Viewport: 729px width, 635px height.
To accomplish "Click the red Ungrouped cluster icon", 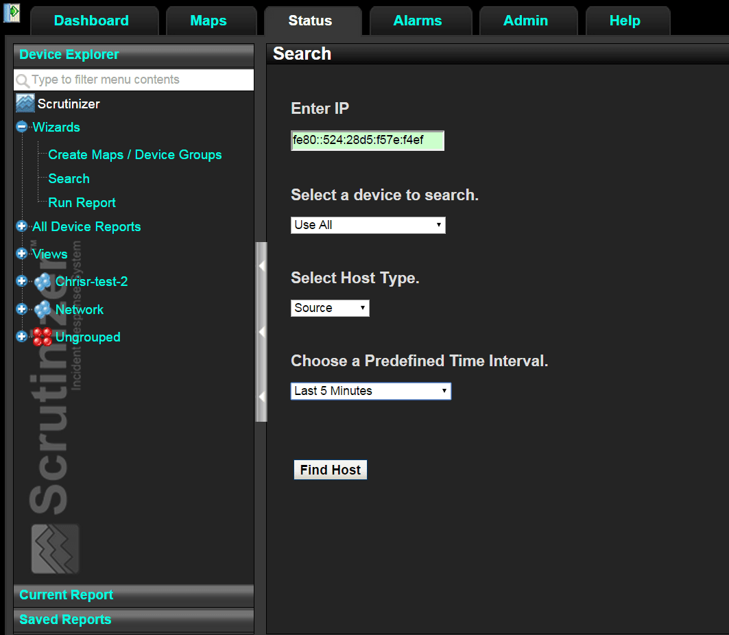I will [43, 337].
